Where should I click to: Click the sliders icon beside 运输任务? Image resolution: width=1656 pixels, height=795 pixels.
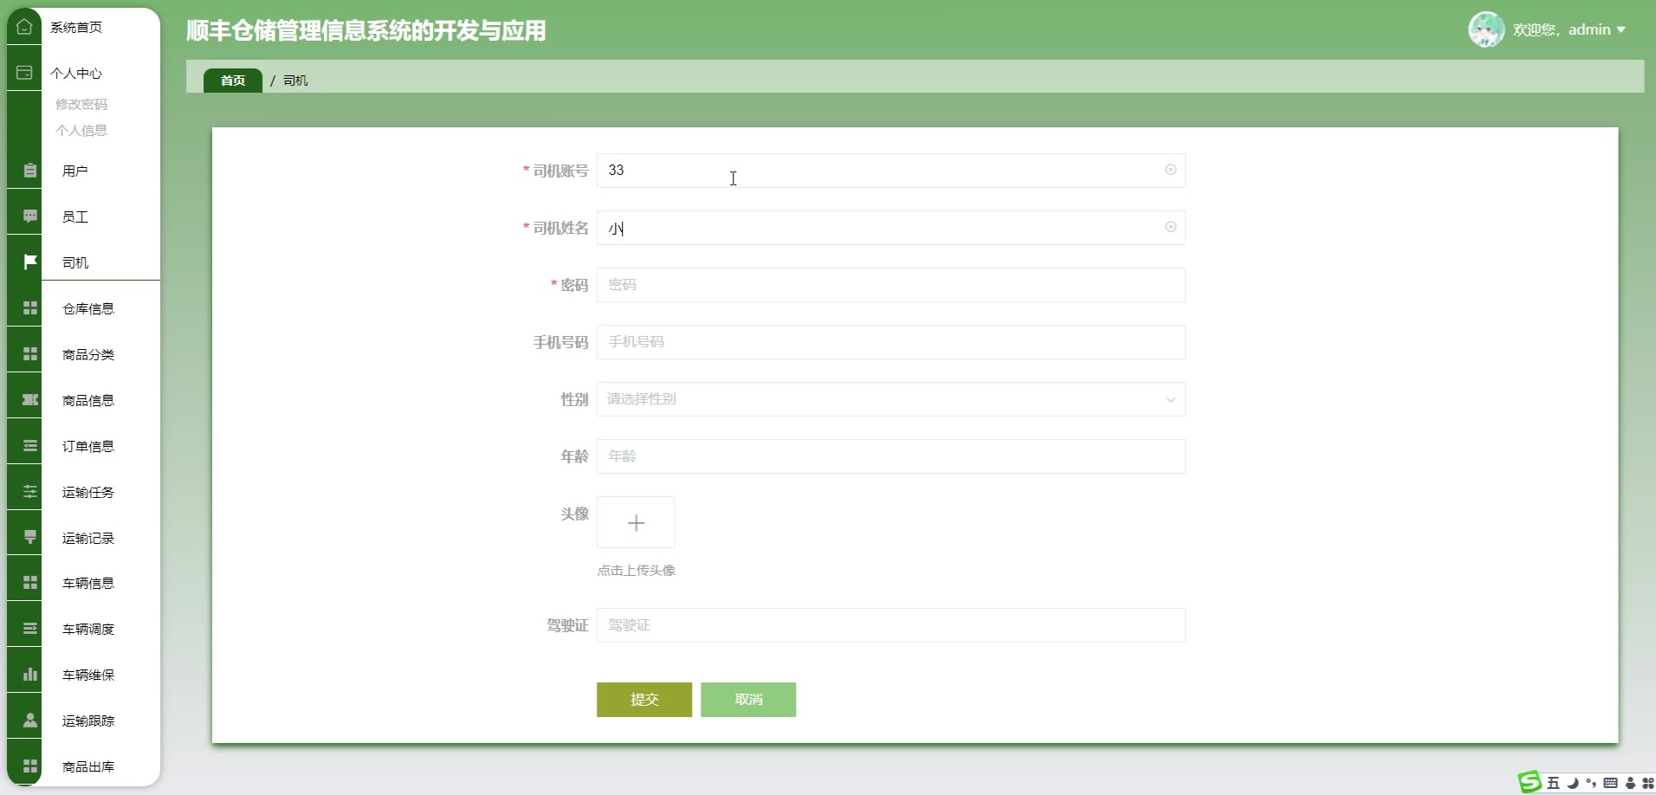pyautogui.click(x=30, y=492)
